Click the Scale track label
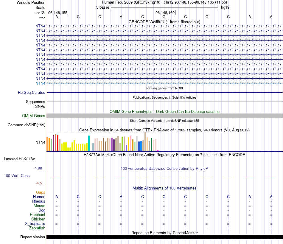This screenshot has width=283, height=244. coord(40,7)
